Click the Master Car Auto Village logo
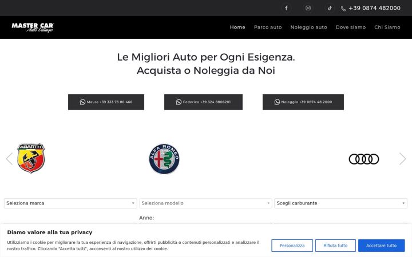 coord(33,27)
